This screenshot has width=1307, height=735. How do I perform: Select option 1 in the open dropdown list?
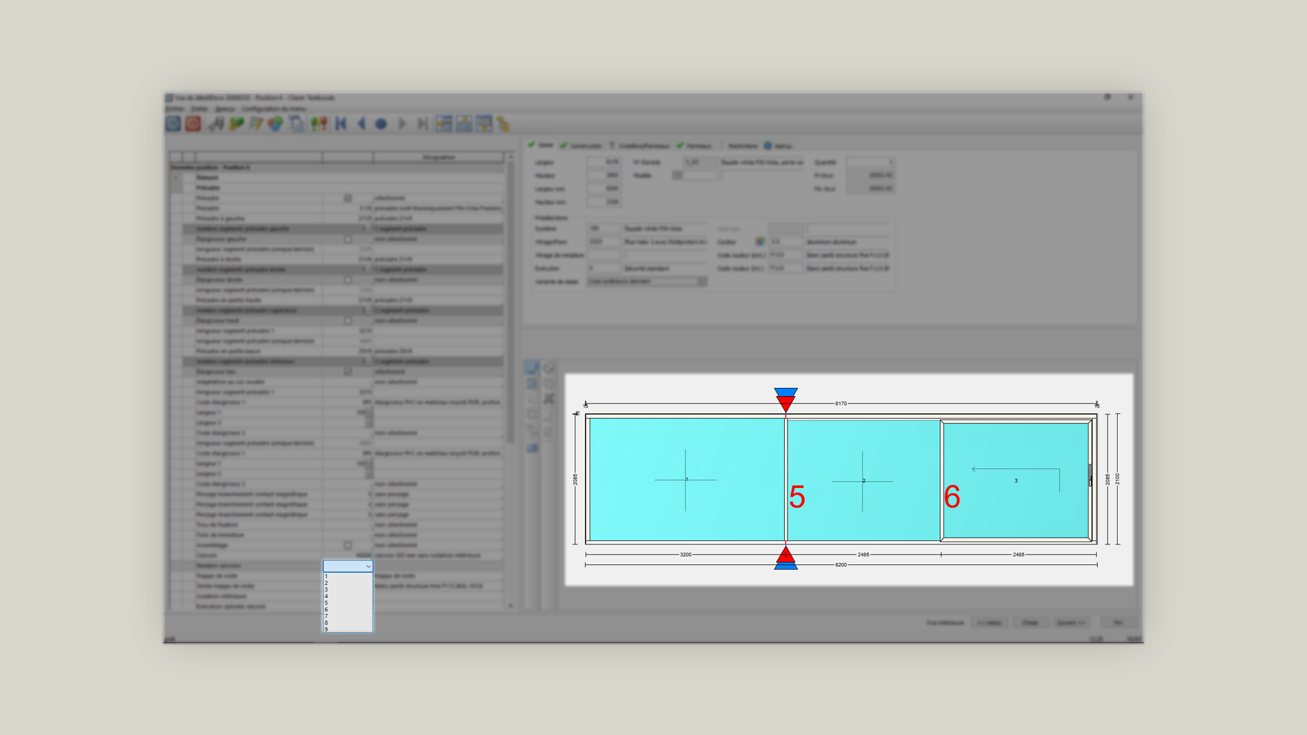pos(347,576)
